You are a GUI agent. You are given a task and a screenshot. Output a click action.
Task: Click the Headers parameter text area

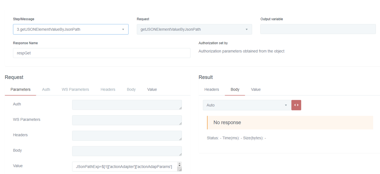pos(127,136)
